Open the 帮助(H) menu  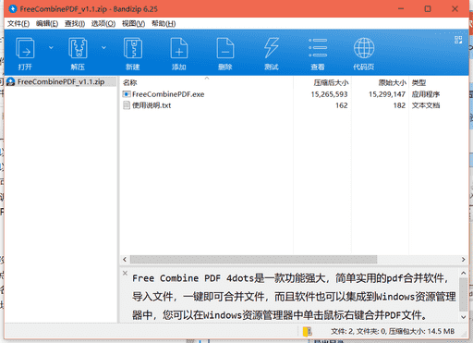click(164, 24)
